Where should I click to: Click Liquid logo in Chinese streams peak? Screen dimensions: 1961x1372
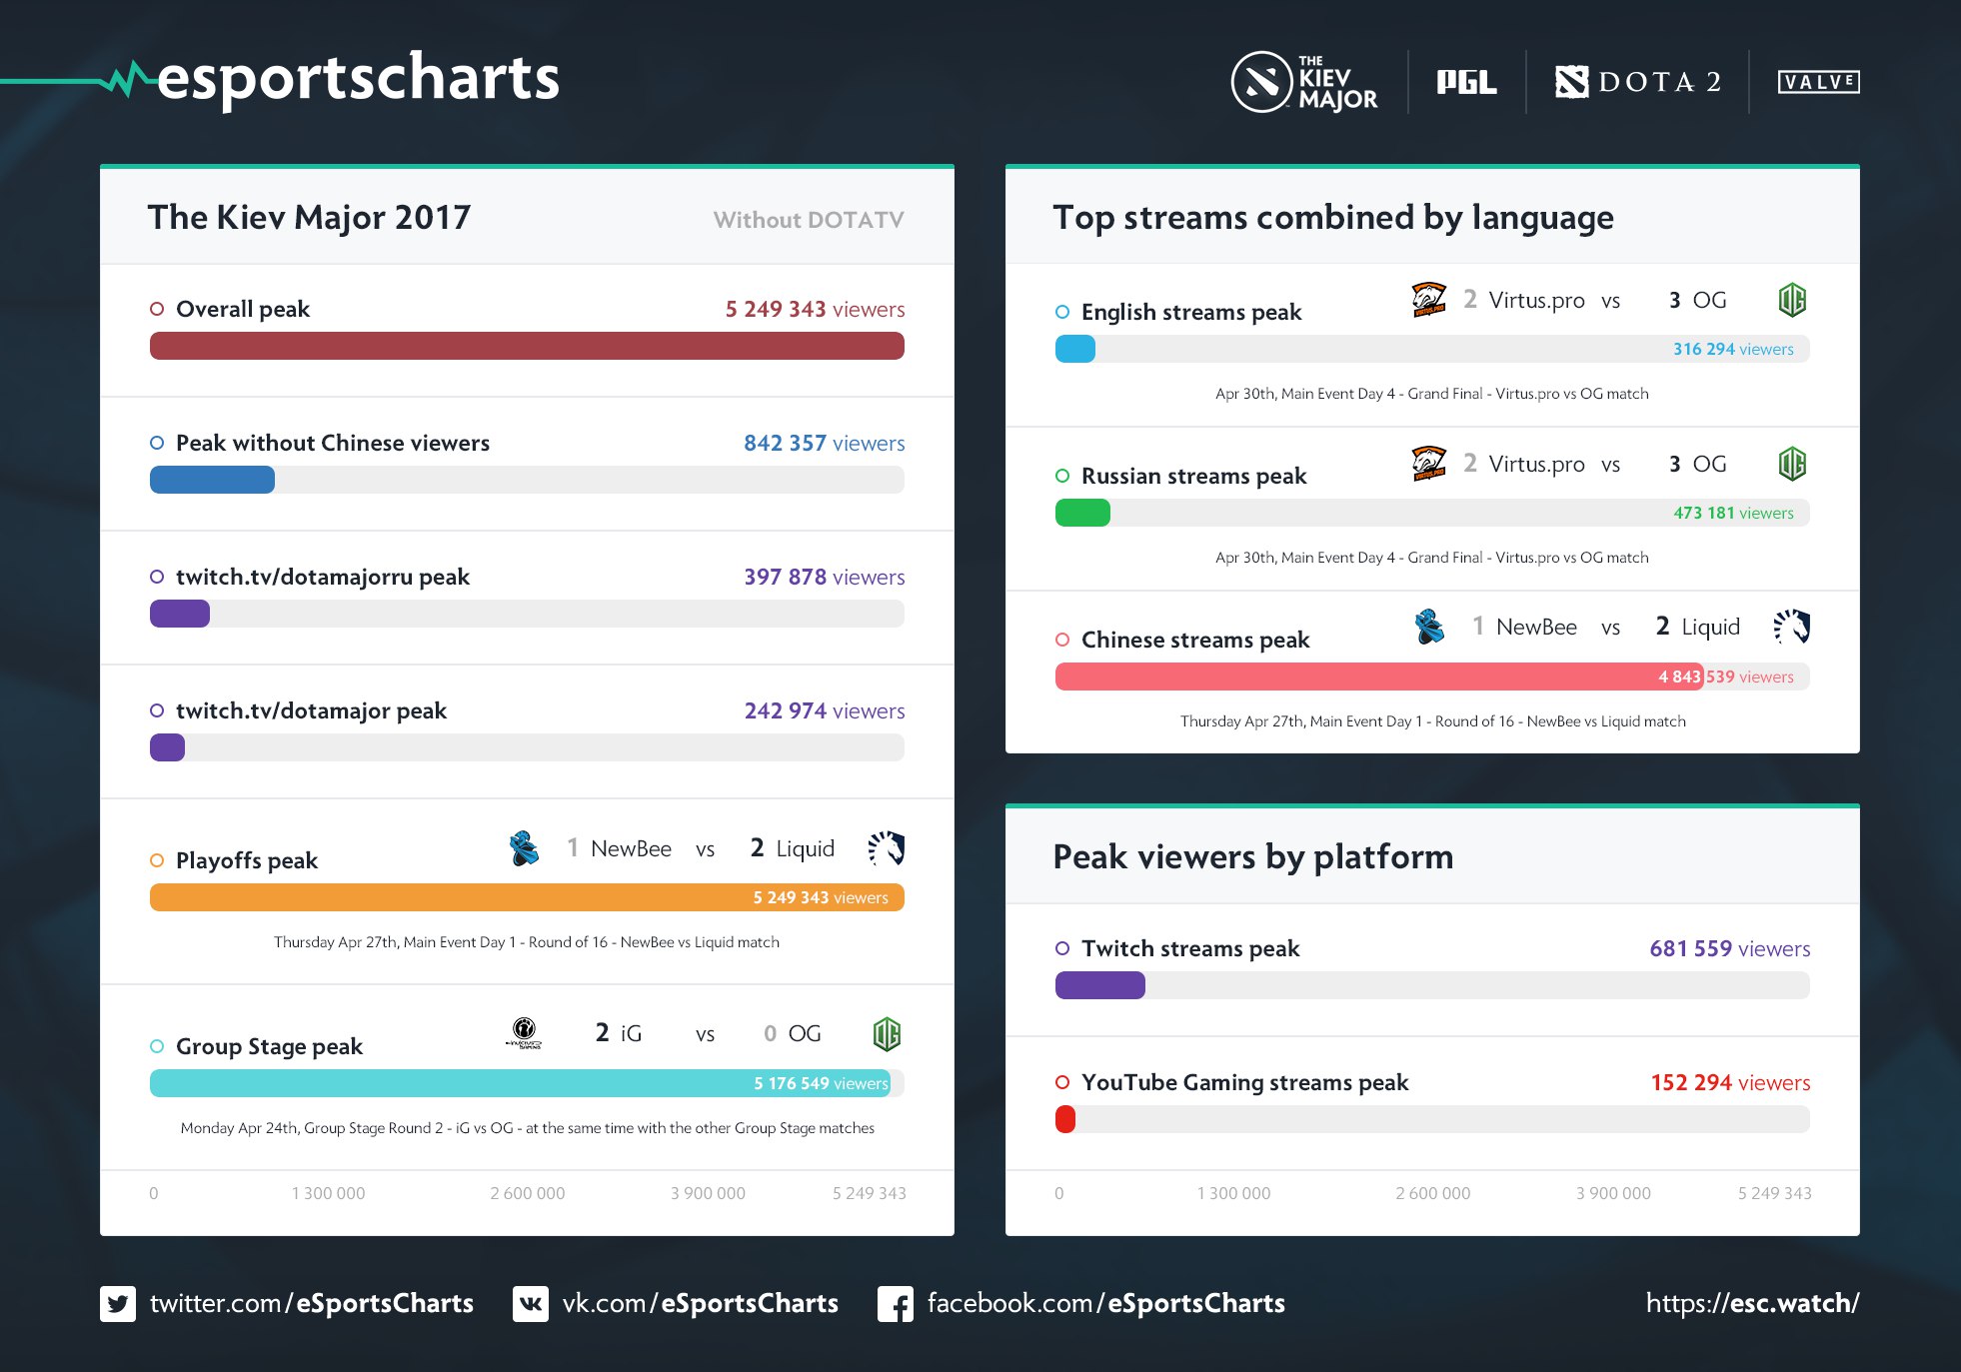pyautogui.click(x=1792, y=627)
